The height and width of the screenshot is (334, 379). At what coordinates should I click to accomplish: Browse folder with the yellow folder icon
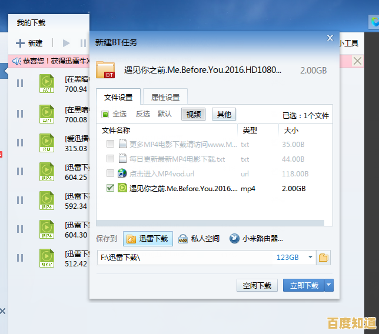323,258
